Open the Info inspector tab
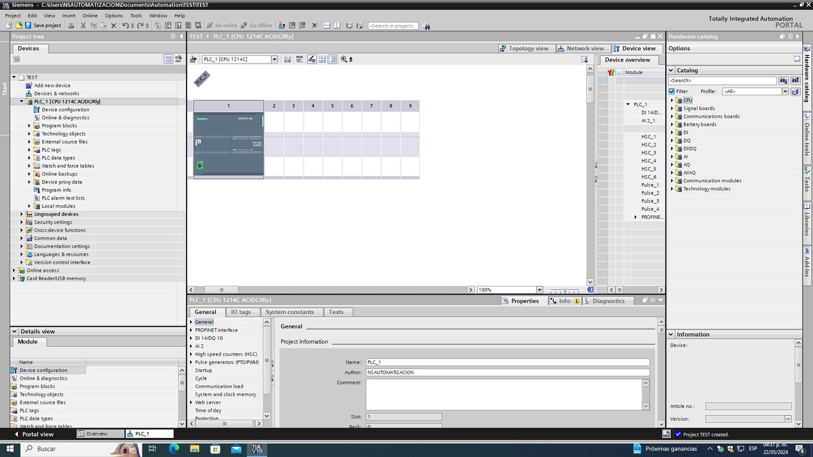Screen dimensions: 813x457 [565, 301]
